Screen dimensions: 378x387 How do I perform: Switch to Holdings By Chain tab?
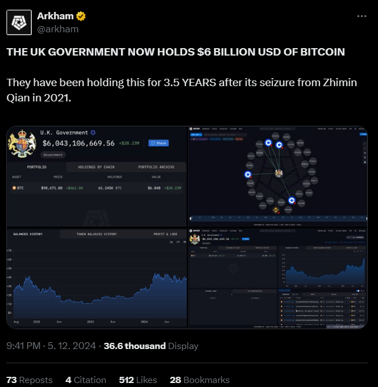96,167
